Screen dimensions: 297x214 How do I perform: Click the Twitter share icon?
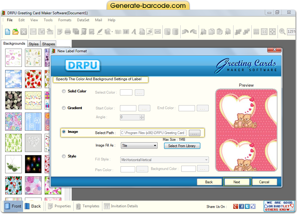247,206
